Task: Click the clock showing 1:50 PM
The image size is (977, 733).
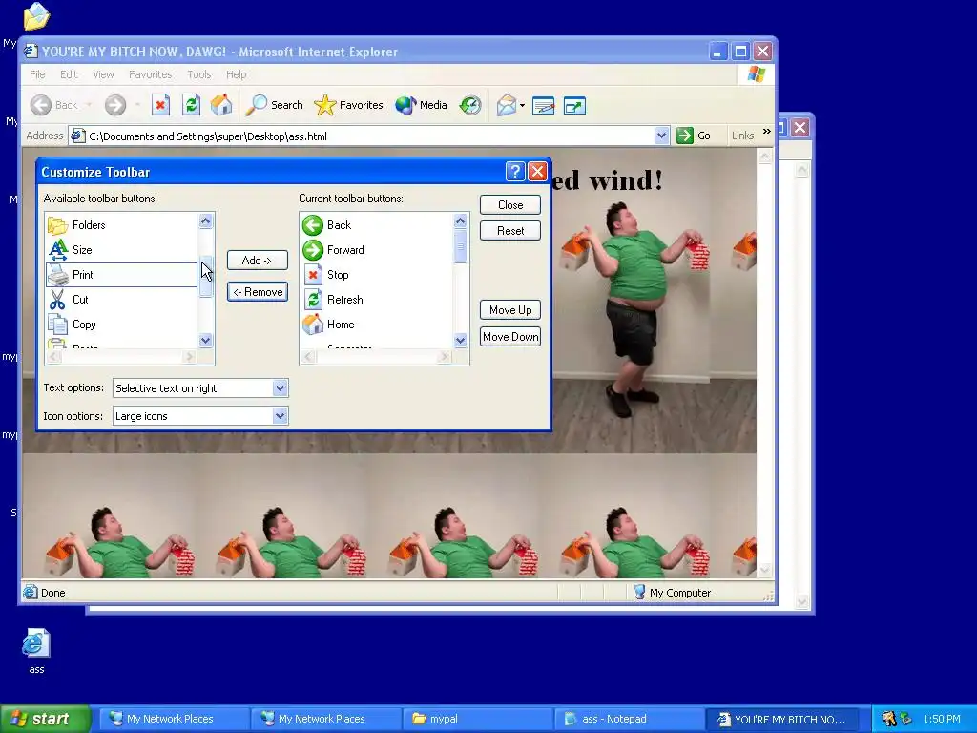Action: pos(942,719)
